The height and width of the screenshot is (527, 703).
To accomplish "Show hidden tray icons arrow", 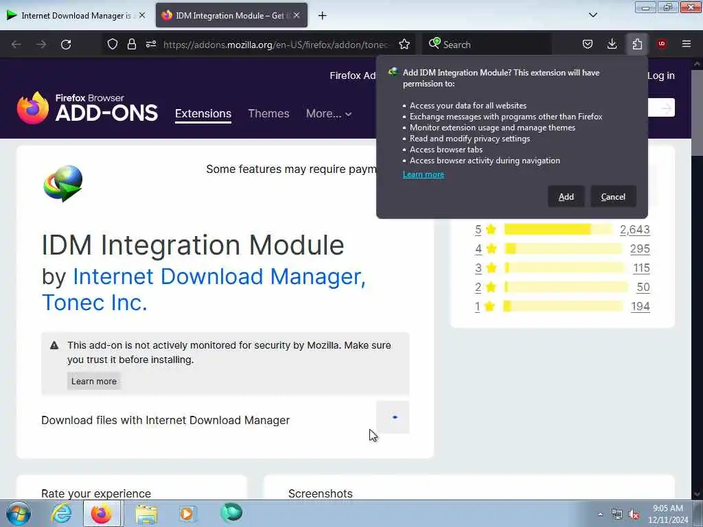I will (x=600, y=514).
